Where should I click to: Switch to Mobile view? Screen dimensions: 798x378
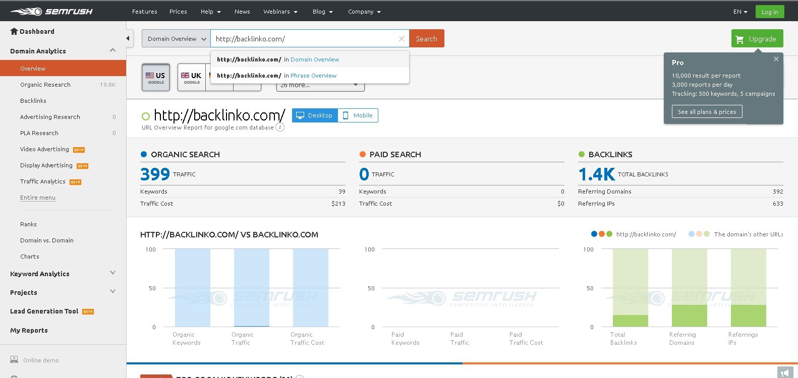[358, 115]
